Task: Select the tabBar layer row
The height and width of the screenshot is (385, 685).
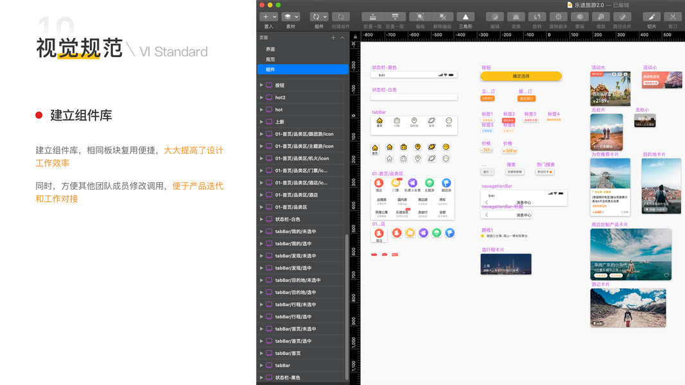Action: point(302,365)
